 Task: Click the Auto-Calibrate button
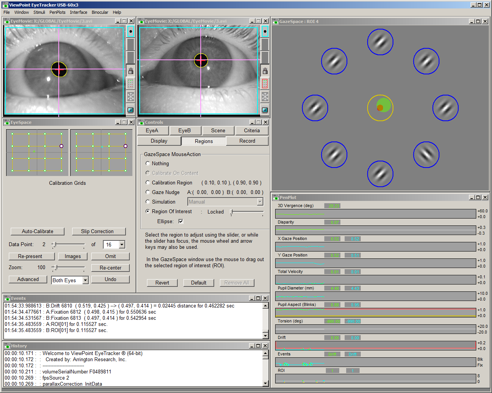[x=37, y=231]
